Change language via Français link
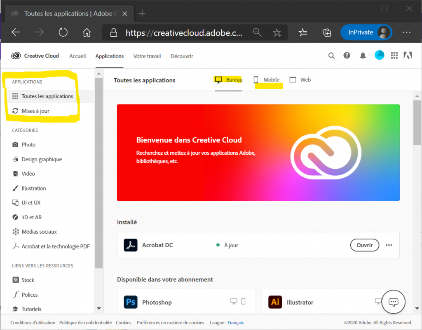Viewport: 422px width, 330px height. (x=236, y=323)
